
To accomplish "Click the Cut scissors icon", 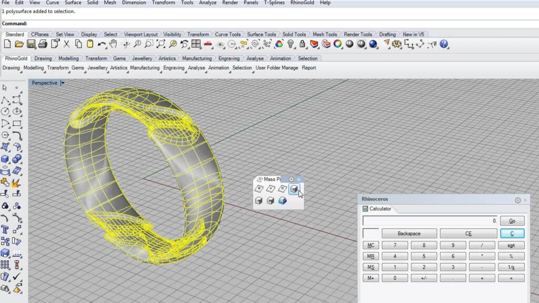I will point(67,44).
